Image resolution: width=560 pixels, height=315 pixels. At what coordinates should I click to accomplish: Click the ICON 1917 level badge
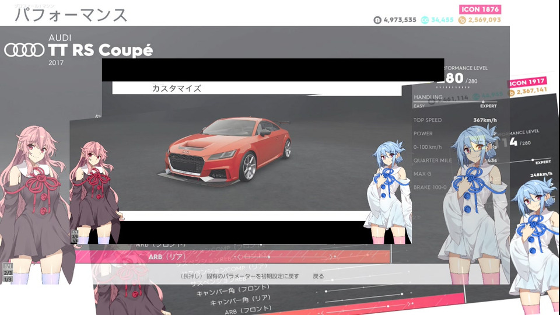pyautogui.click(x=527, y=82)
